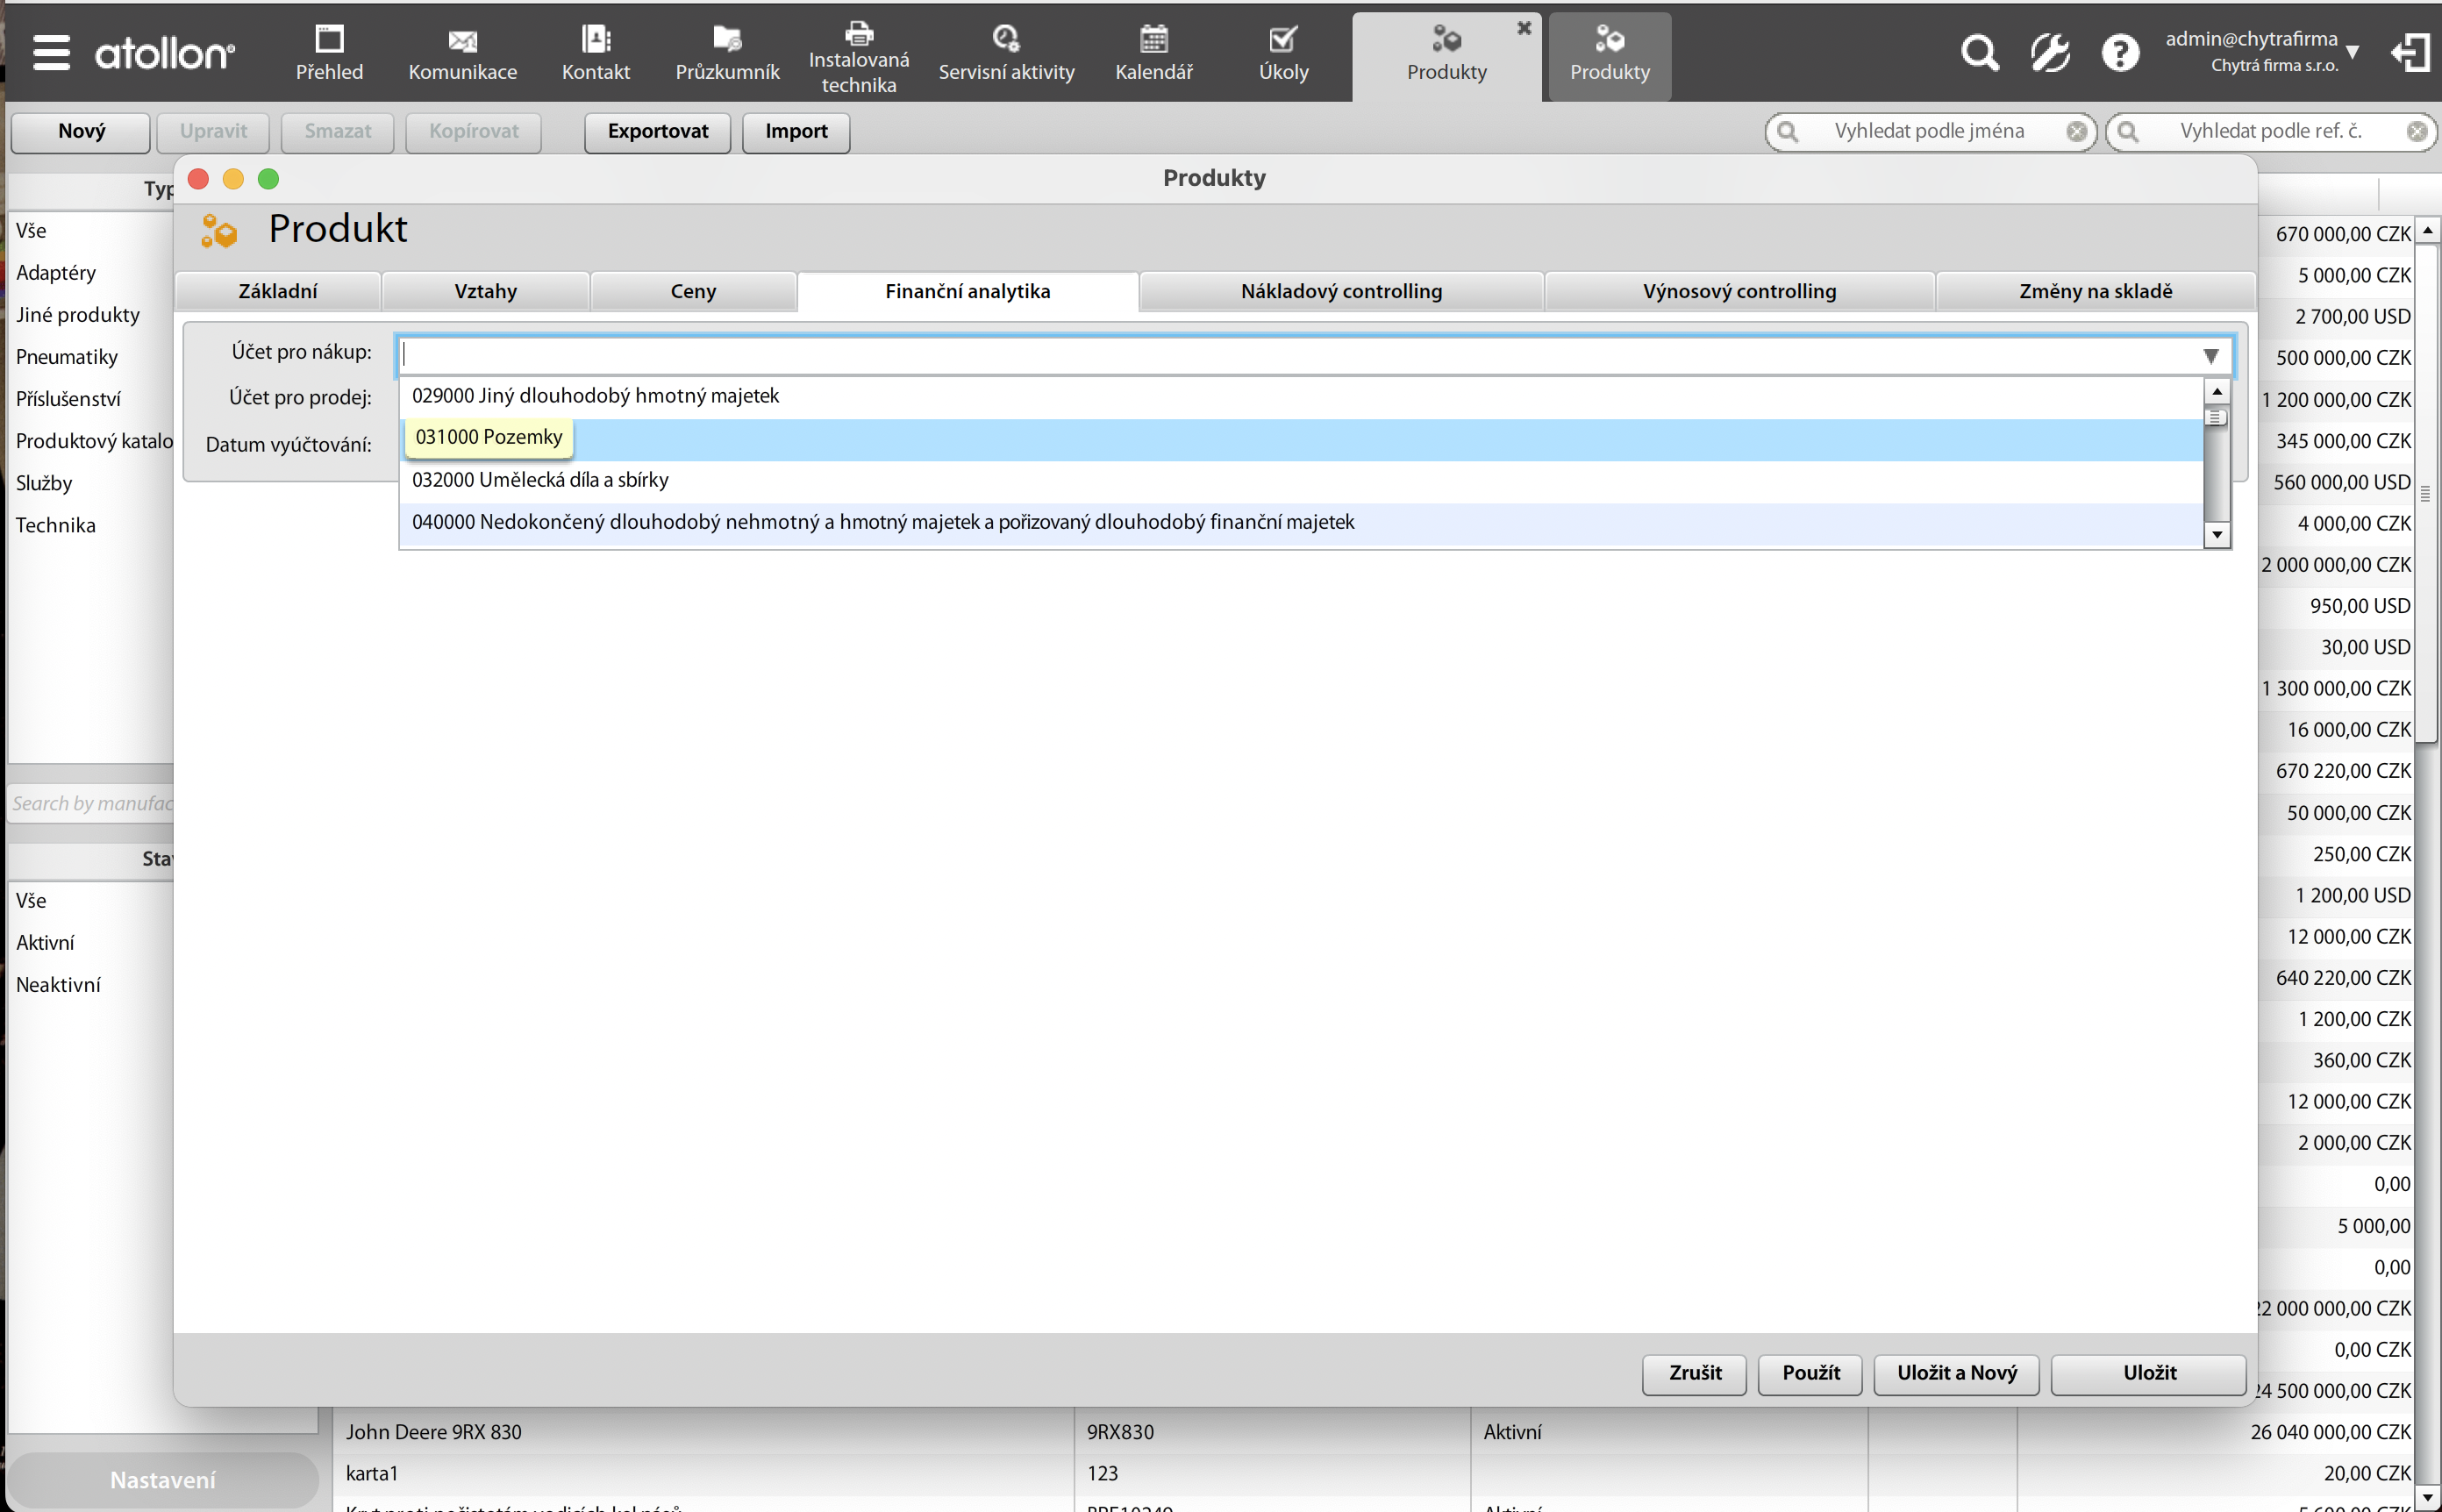The image size is (2442, 1512).
Task: Select Aktivní status filter
Action: tap(91, 943)
